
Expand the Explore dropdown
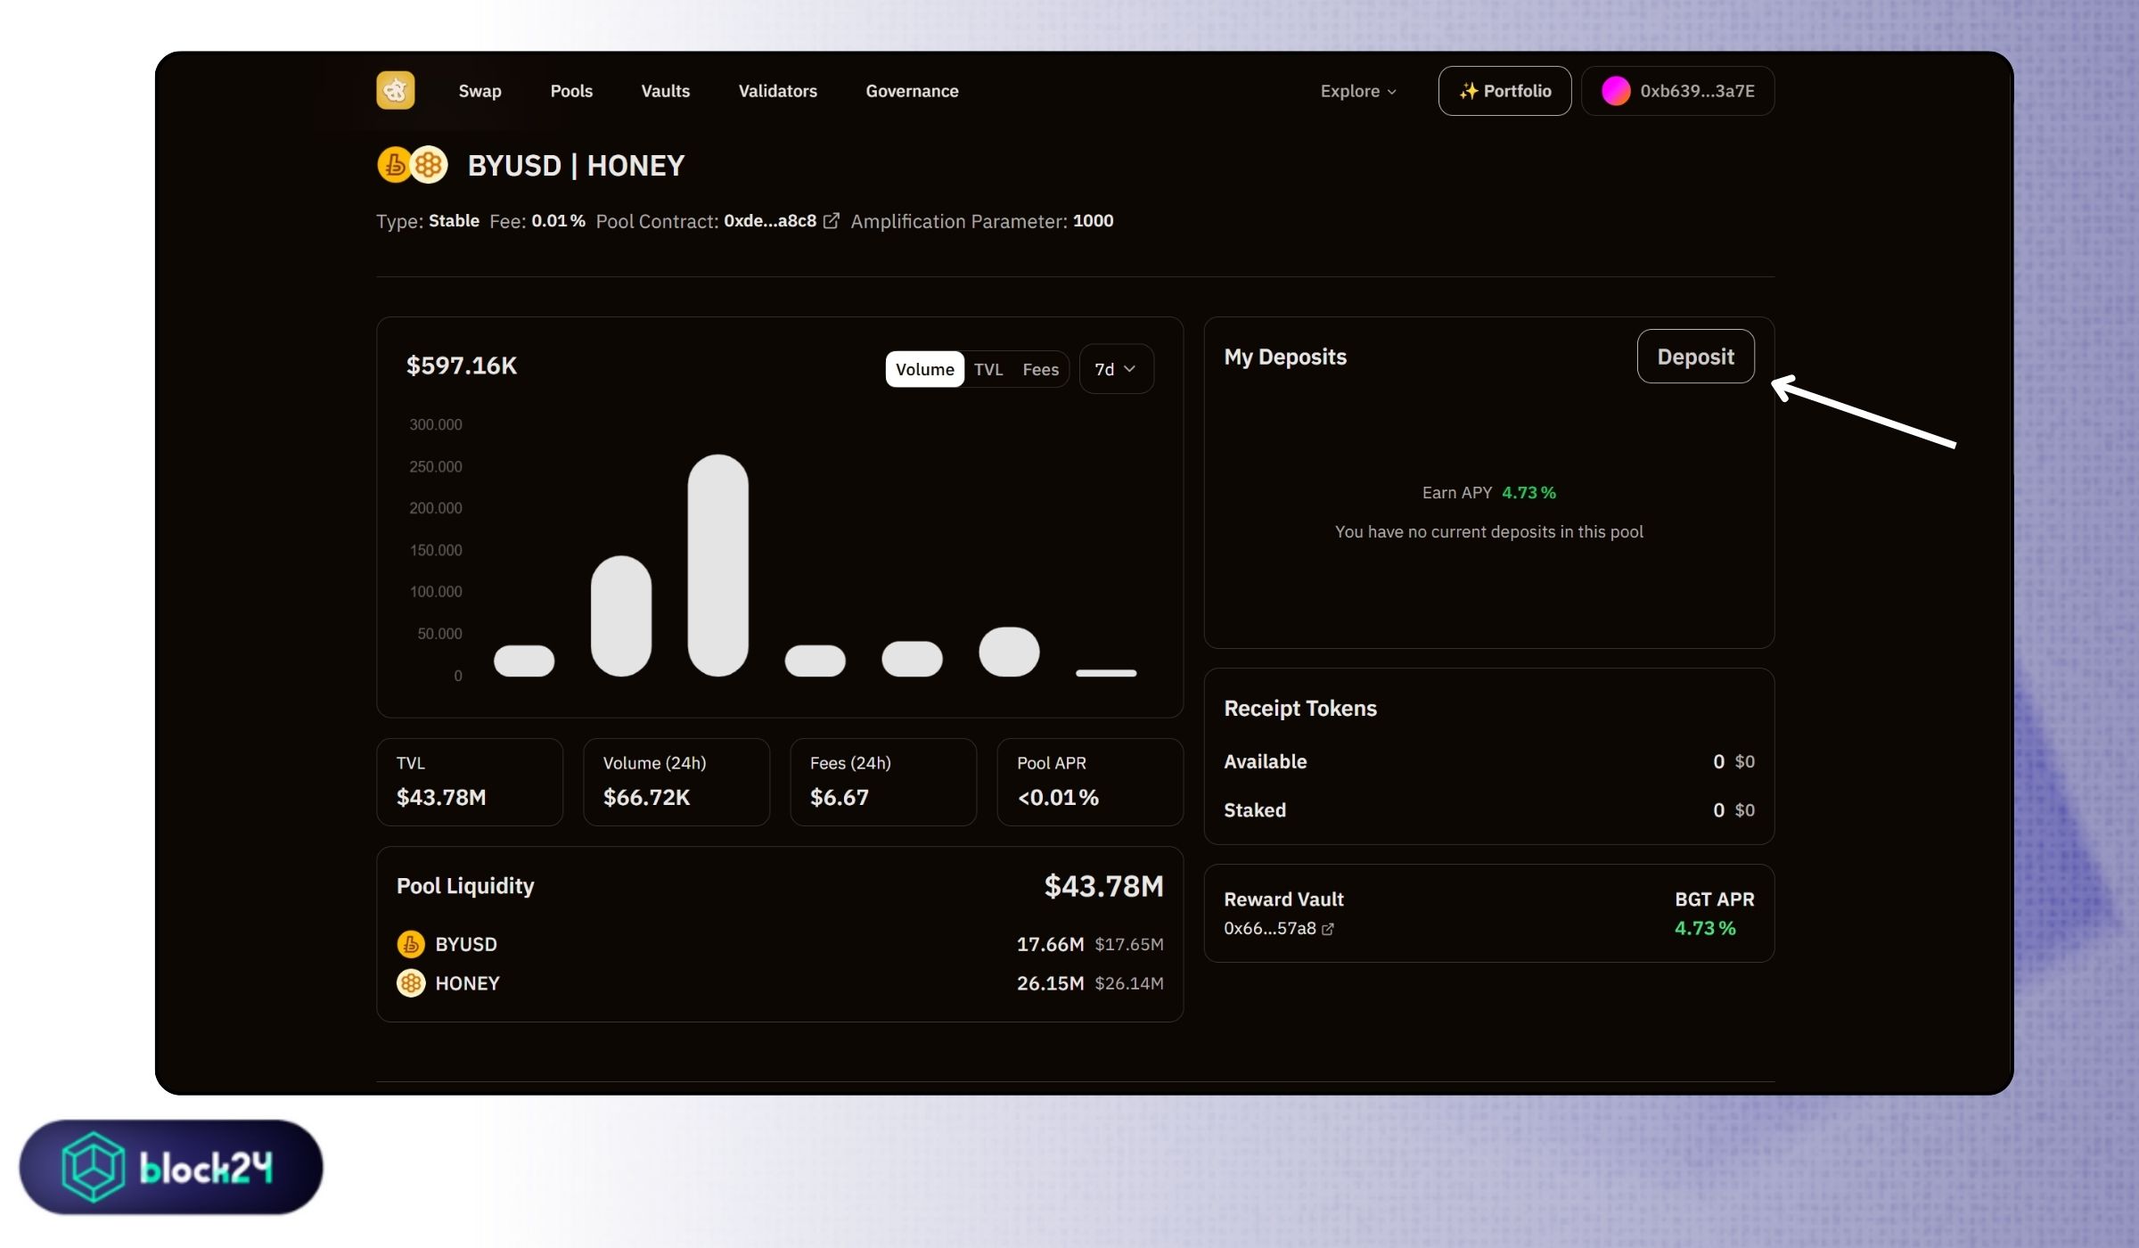1358,91
